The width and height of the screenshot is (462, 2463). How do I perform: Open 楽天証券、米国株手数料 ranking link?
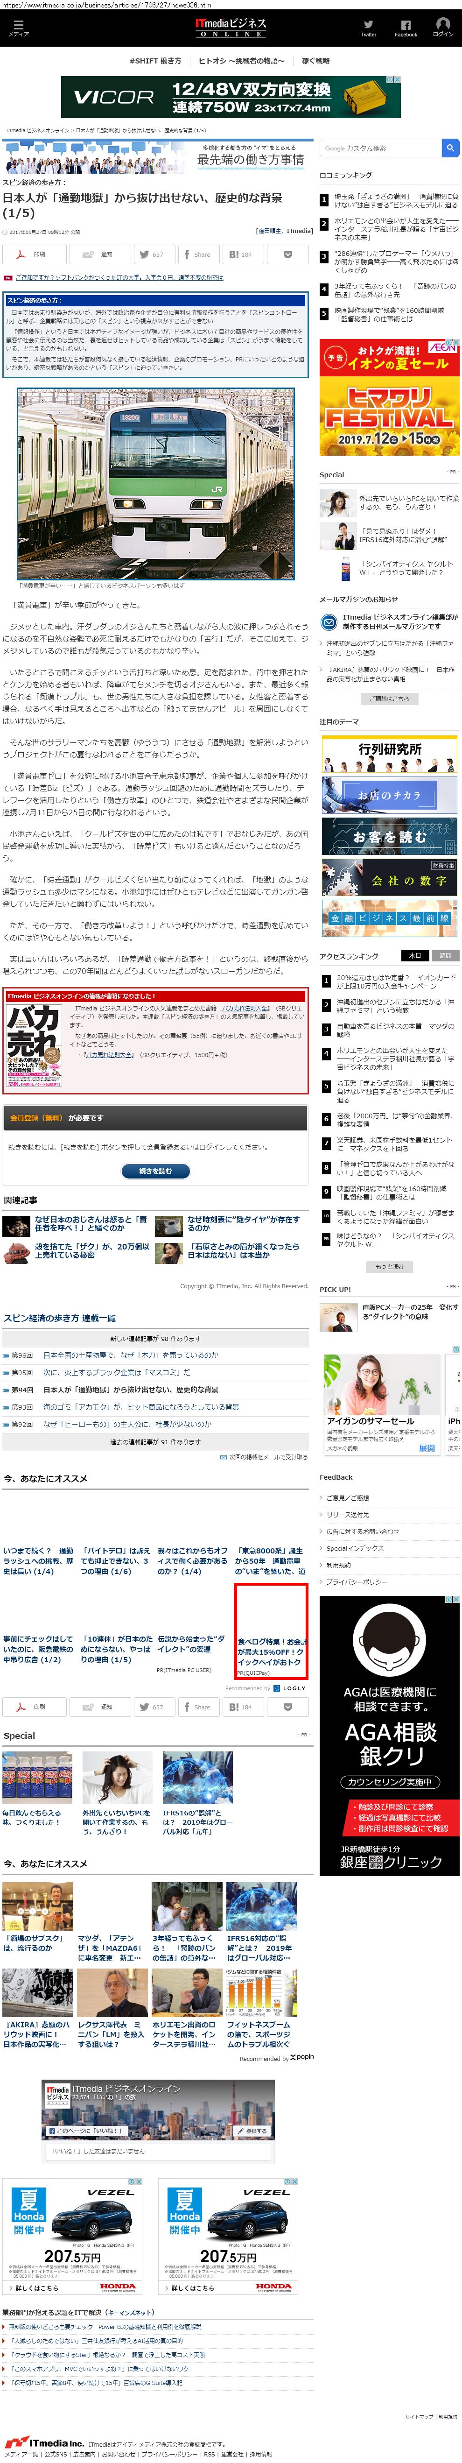tap(395, 1144)
